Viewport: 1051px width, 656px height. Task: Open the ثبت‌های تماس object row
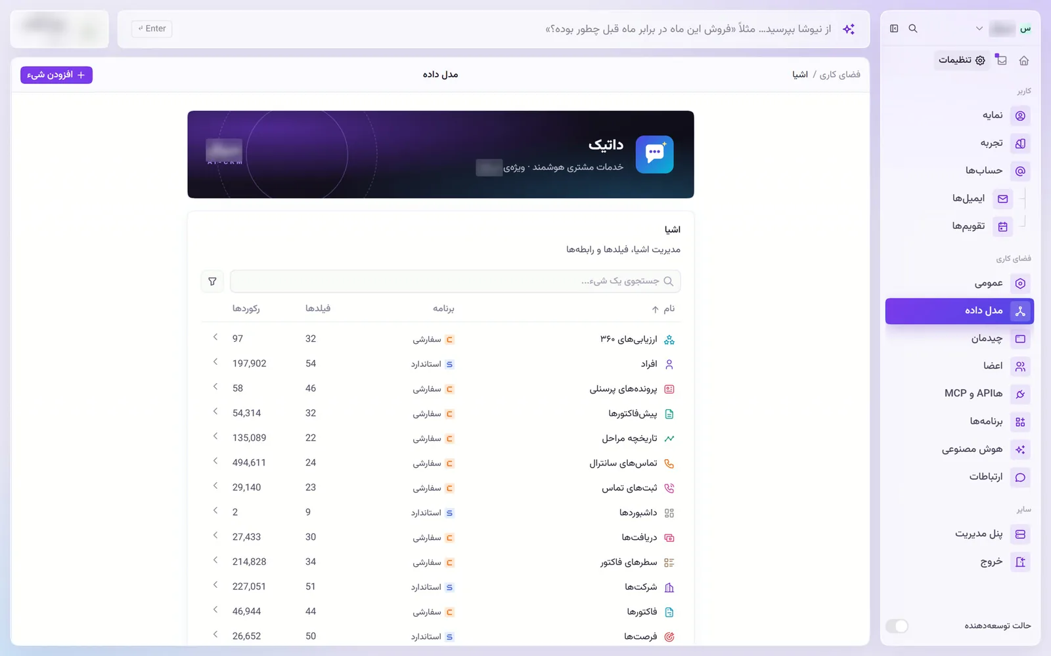pyautogui.click(x=441, y=488)
